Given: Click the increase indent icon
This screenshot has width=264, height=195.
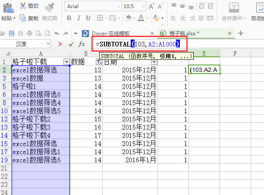Looking at the screenshot, I should [210, 6].
